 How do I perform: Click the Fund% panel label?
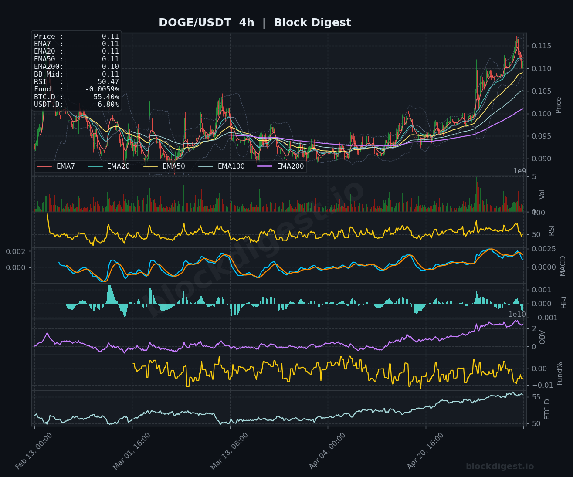point(560,373)
